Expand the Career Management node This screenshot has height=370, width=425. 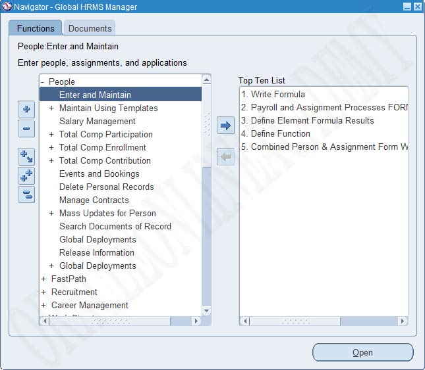tap(43, 305)
